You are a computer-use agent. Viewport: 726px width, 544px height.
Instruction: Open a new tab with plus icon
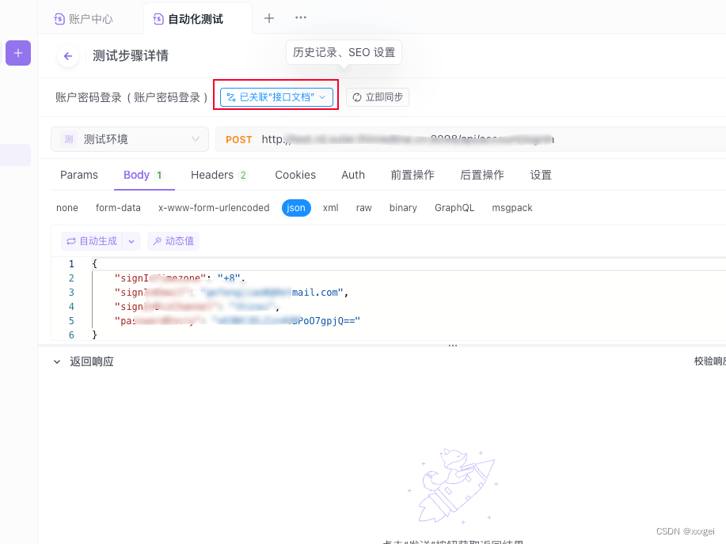[x=269, y=18]
